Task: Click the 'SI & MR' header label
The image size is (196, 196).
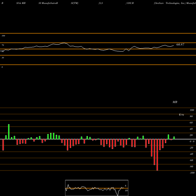Action: pos(21,3)
